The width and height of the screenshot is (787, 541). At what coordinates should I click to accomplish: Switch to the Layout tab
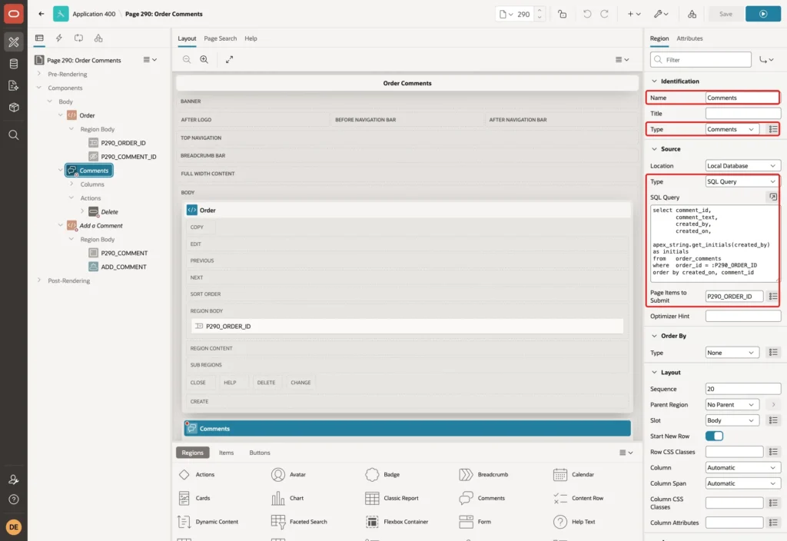187,38
